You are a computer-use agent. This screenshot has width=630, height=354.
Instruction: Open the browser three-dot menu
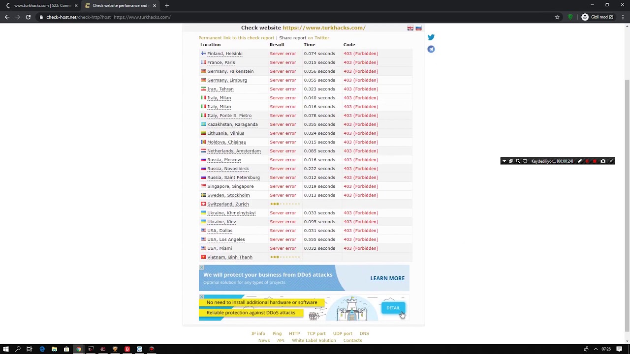tap(622, 17)
